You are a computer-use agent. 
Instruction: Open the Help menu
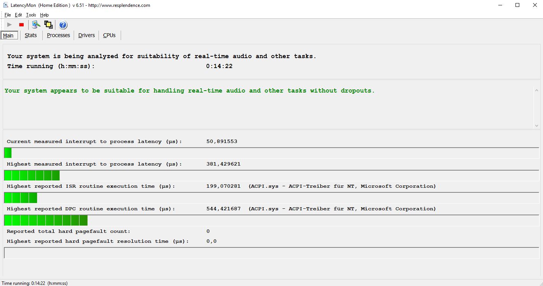[44, 15]
